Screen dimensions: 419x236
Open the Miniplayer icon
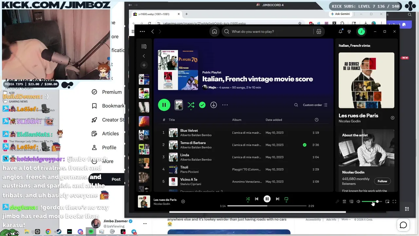point(387,202)
